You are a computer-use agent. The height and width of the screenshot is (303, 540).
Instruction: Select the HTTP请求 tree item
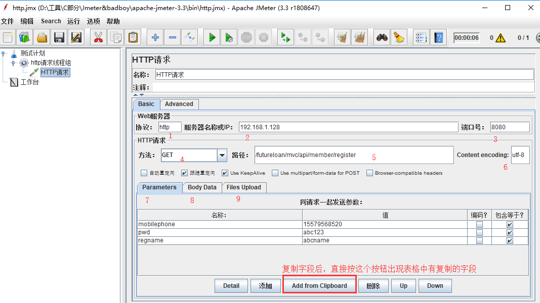(x=55, y=72)
